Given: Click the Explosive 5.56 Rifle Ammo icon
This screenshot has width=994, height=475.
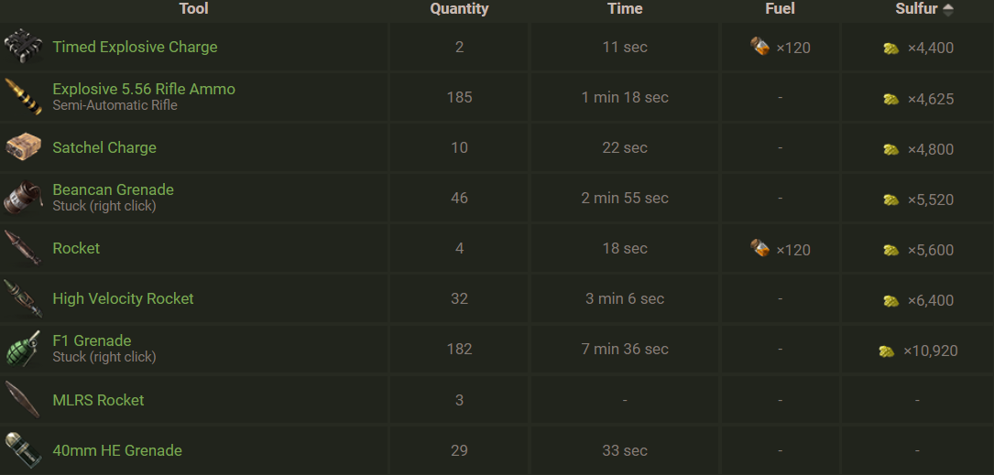Looking at the screenshot, I should tap(23, 97).
